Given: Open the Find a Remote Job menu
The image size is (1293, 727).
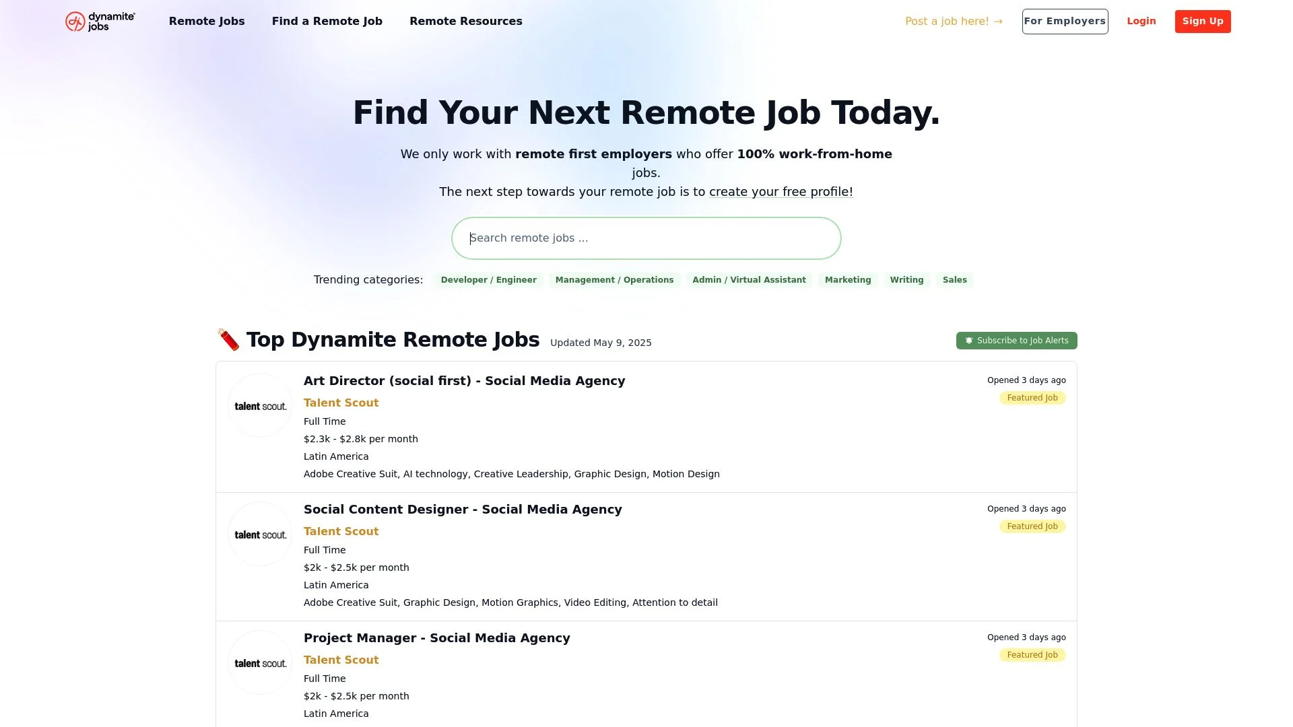Looking at the screenshot, I should click(x=327, y=22).
